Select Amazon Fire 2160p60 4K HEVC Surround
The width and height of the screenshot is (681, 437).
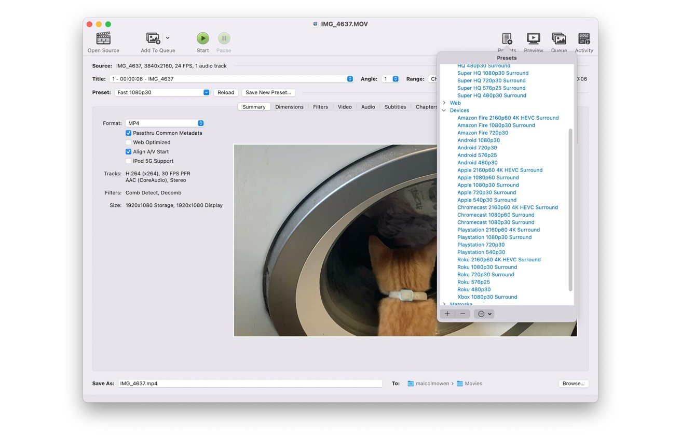click(508, 118)
